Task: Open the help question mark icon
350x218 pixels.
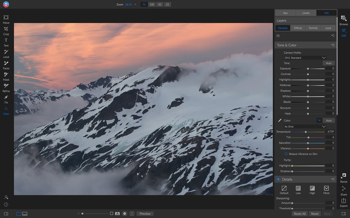Action: (6, 205)
